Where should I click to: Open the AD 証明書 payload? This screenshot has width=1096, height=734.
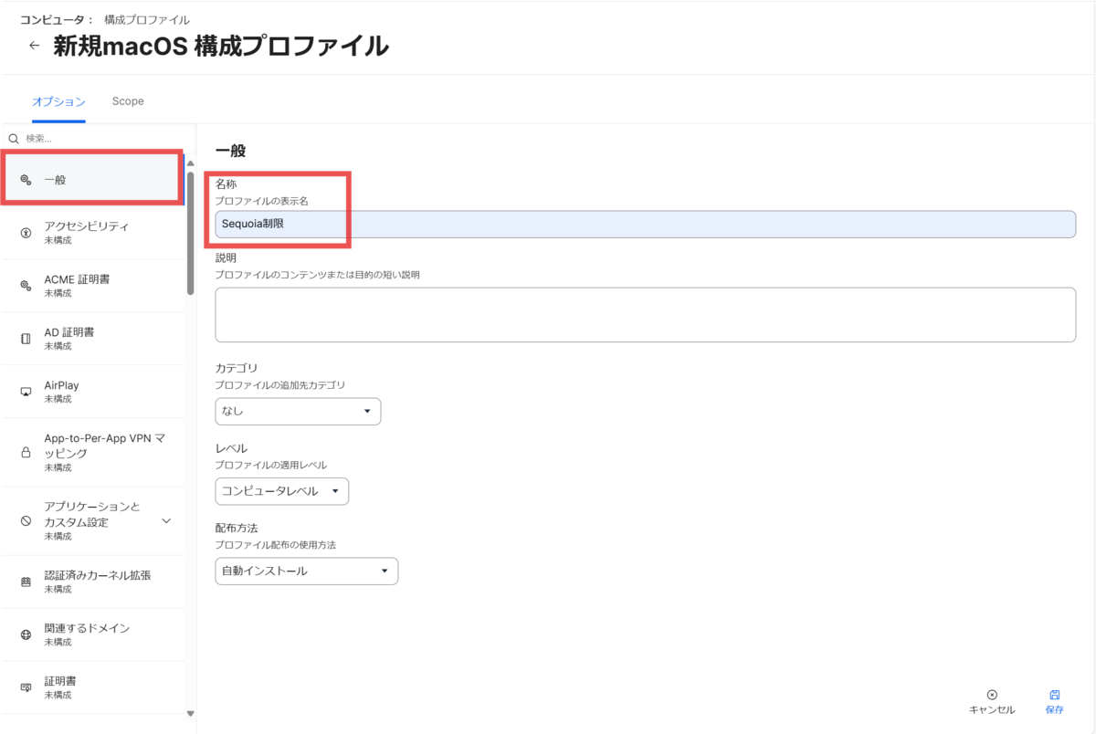(x=93, y=339)
